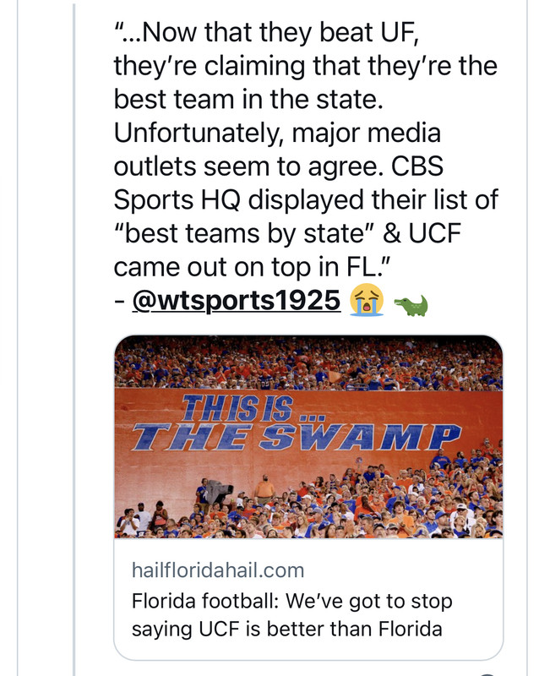Viewport: 539px width, 676px height.
Task: Click the crying face emoji
Action: click(x=367, y=300)
